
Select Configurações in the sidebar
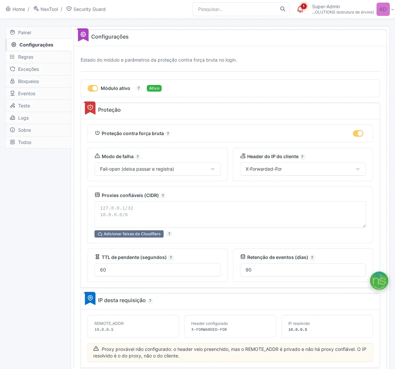pyautogui.click(x=38, y=45)
